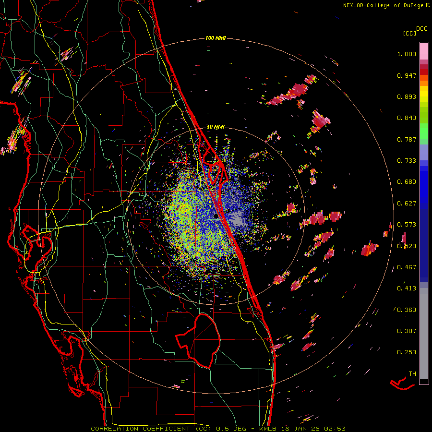The height and width of the screenshot is (432, 432).
Task: Select the 0.947 legend value
Action: (x=407, y=75)
